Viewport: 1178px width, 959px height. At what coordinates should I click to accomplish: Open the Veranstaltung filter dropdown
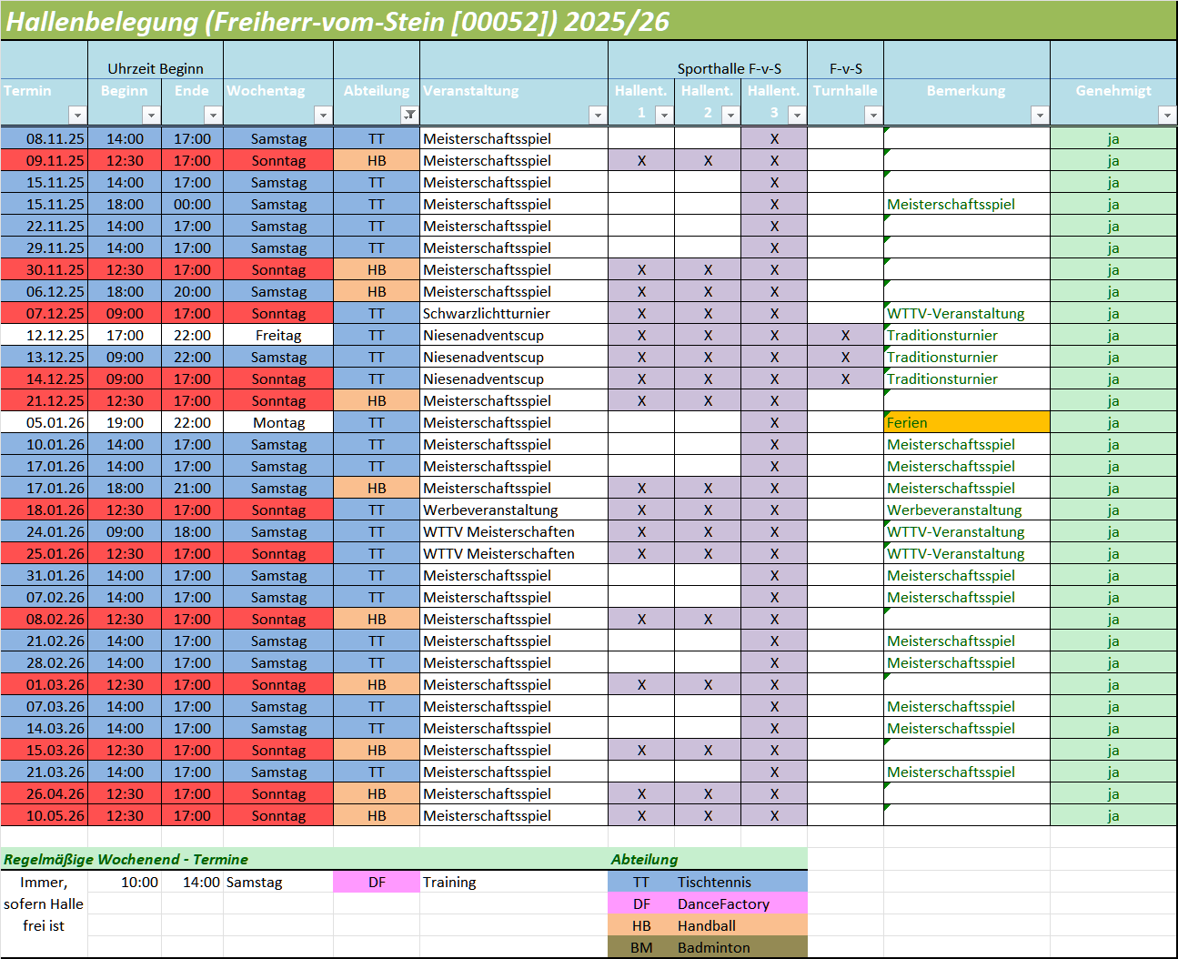pos(598,115)
